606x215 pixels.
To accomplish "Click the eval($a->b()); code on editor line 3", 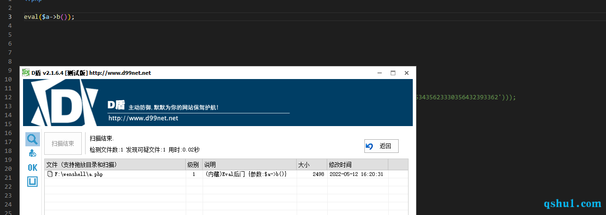I will tap(49, 17).
